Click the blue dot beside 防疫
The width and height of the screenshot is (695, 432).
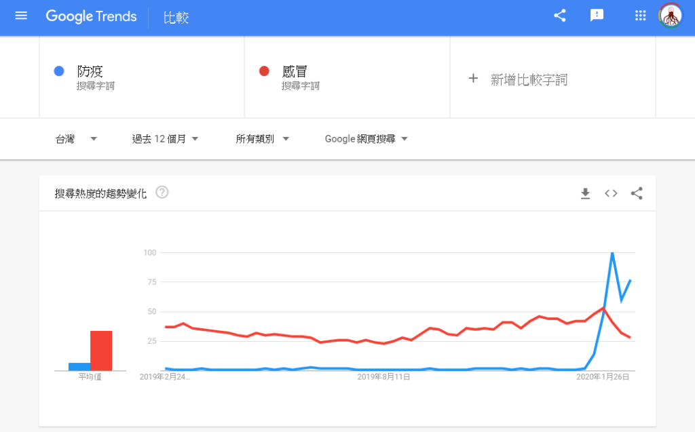click(x=59, y=71)
